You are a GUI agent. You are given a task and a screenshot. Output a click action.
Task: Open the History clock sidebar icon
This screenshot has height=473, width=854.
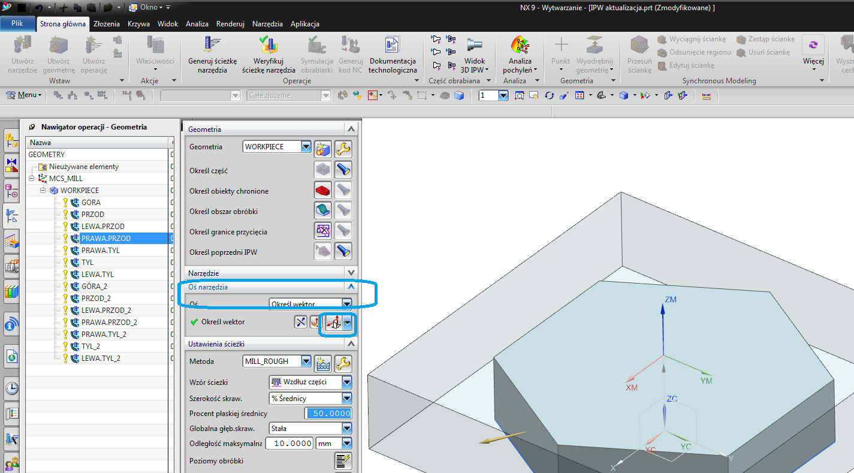click(11, 388)
